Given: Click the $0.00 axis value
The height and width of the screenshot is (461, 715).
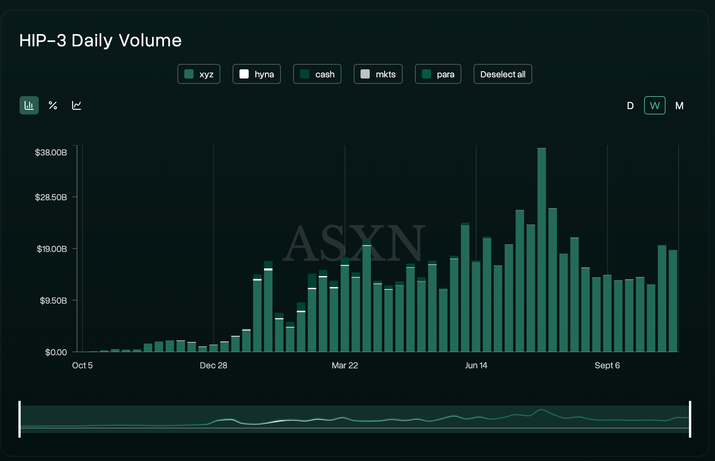Looking at the screenshot, I should point(56,352).
